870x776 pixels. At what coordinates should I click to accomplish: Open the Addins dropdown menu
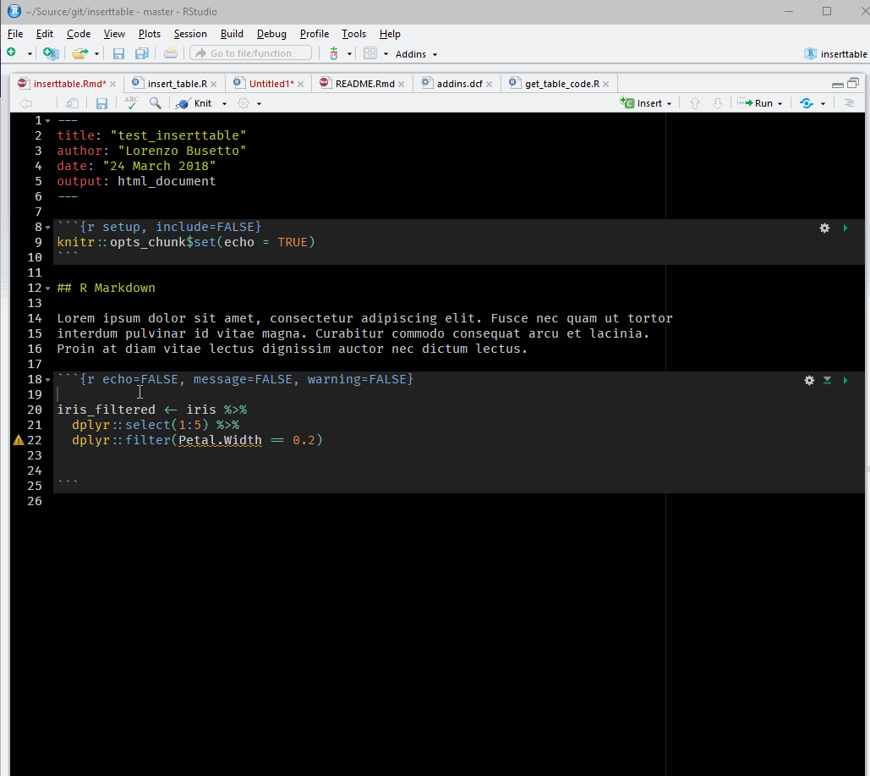416,54
